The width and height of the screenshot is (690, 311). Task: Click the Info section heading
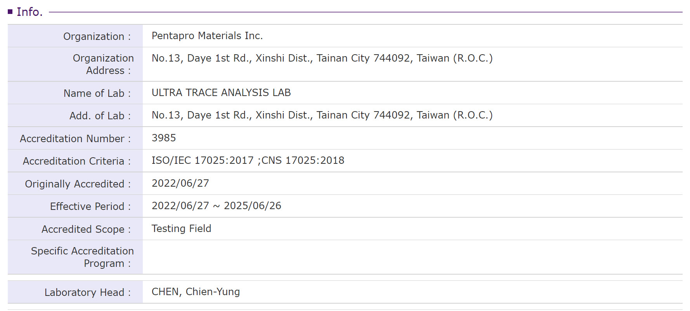[29, 12]
